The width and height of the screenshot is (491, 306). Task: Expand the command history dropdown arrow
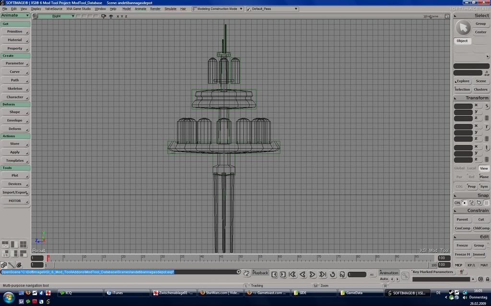pyautogui.click(x=239, y=272)
